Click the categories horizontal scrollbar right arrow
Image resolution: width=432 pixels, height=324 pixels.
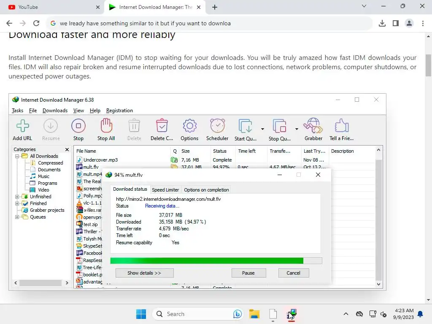coord(67,283)
